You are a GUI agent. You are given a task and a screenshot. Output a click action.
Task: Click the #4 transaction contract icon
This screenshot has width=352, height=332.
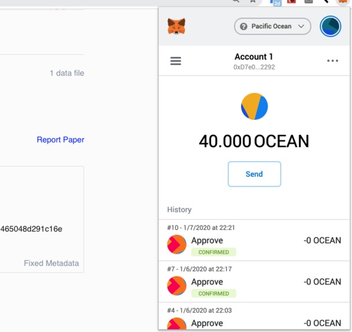pos(177,324)
